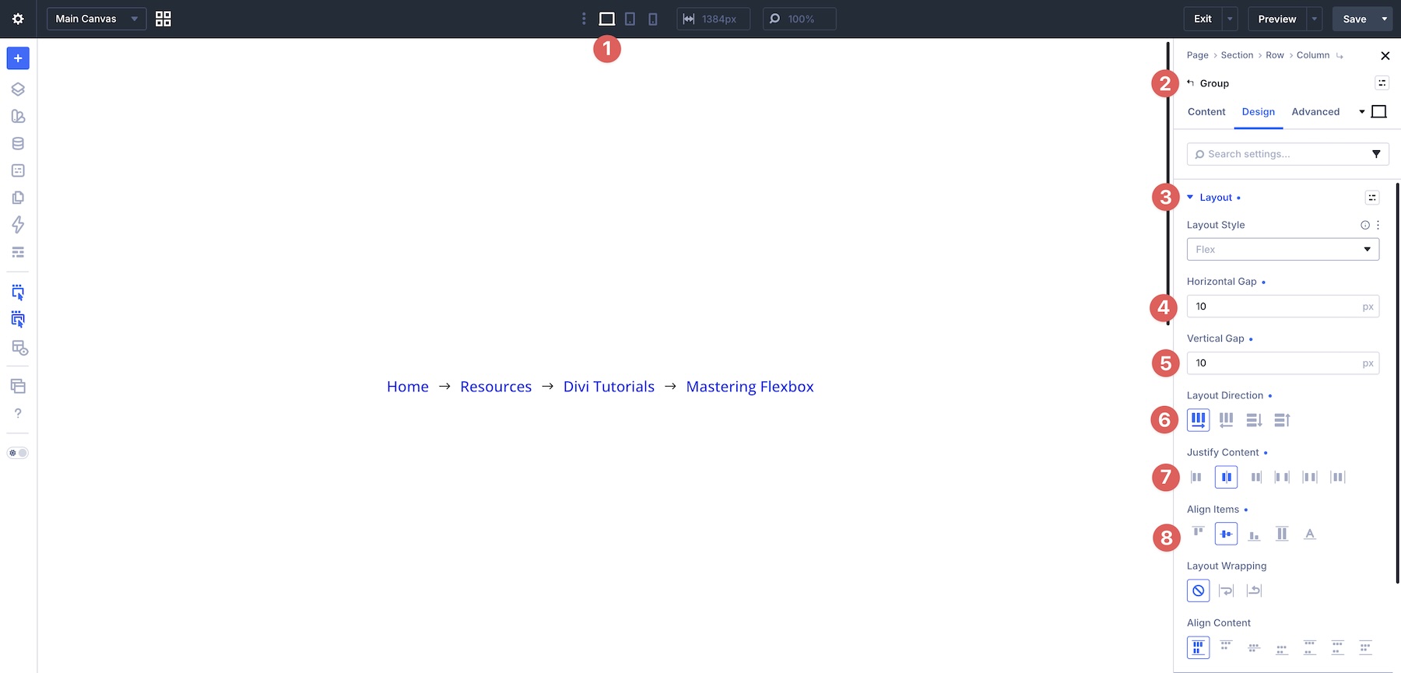Switch to tablet view icon
1401x673 pixels.
tap(630, 19)
